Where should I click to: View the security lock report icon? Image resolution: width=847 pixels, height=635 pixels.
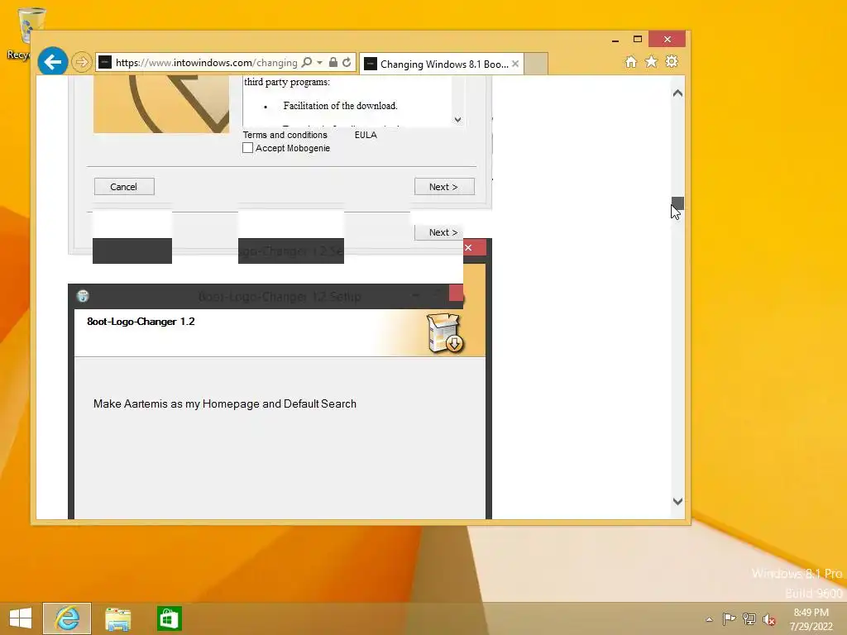tap(333, 63)
